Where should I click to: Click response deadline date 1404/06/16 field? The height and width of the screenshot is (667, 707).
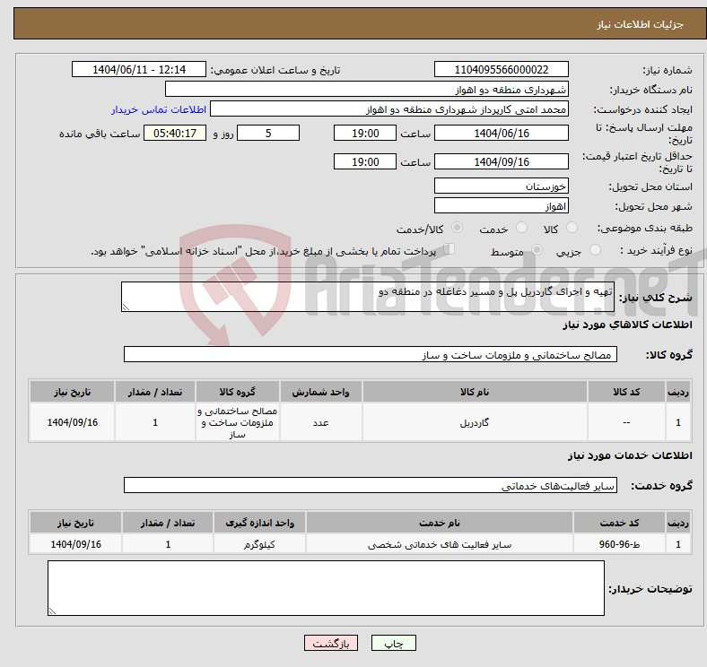[502, 133]
